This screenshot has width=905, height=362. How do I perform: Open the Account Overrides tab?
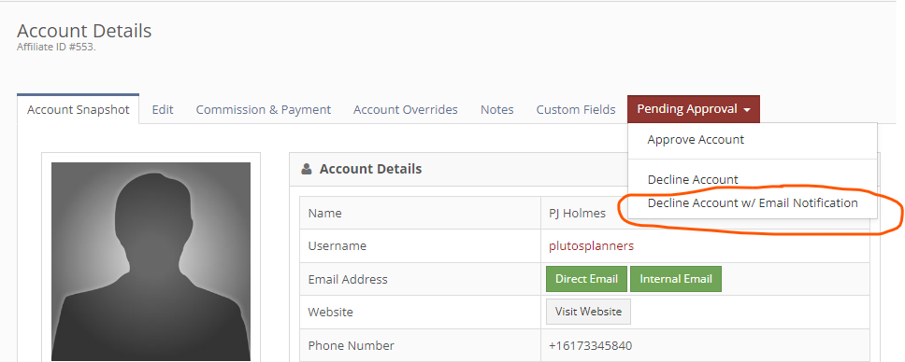405,109
